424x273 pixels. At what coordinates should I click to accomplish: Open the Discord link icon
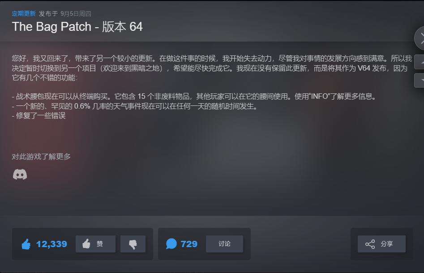coord(20,175)
